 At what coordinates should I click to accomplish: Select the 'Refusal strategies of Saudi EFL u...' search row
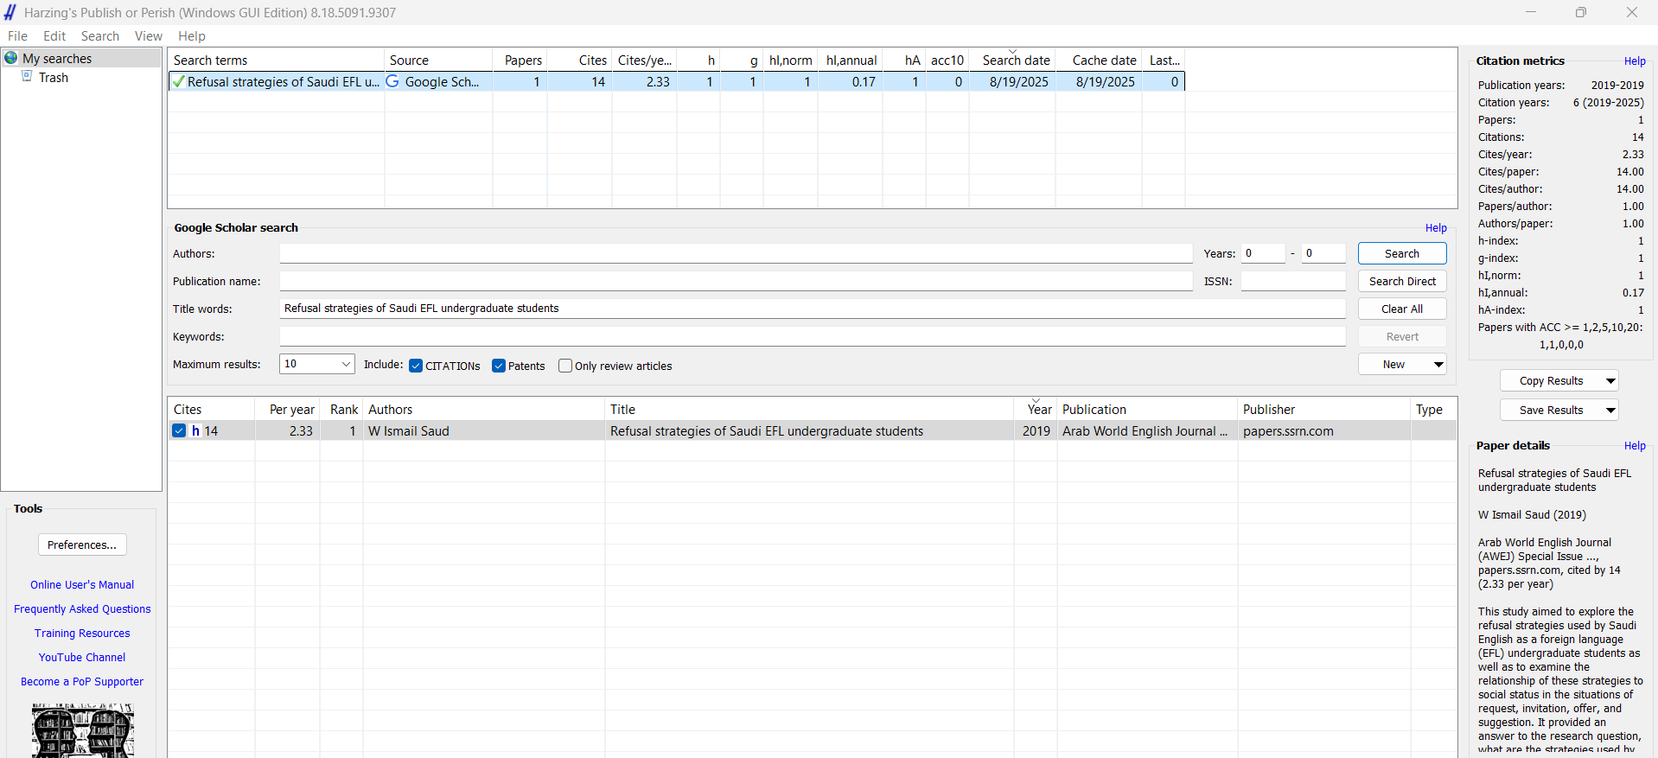pos(676,81)
